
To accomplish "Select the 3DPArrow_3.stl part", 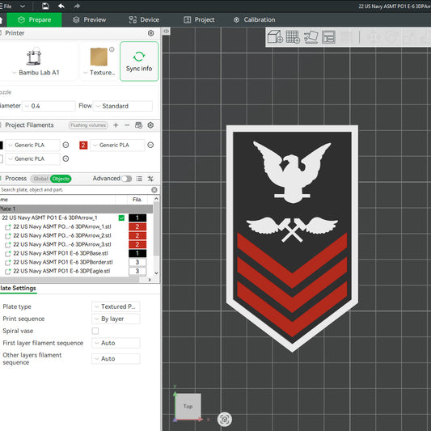I will click(62, 244).
